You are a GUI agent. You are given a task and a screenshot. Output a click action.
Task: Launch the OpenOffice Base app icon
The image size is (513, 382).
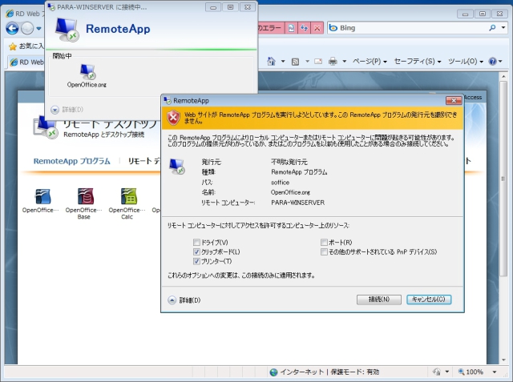click(86, 197)
